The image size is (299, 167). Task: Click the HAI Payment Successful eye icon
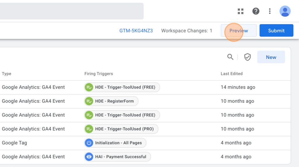(89, 157)
